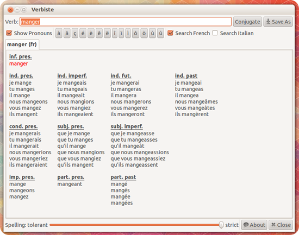Select 'vous mangeâtes' conjugation
This screenshot has width=299, height=235.
click(195, 108)
